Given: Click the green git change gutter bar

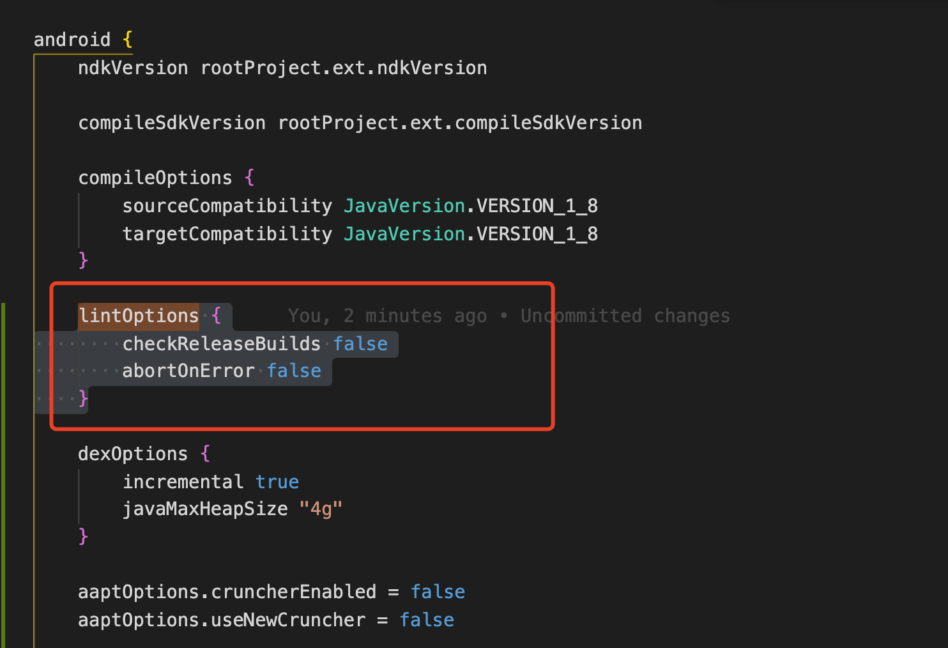Looking at the screenshot, I should (3, 475).
